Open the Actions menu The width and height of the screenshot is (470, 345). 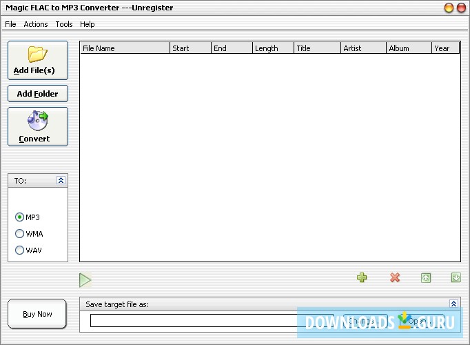click(x=36, y=24)
